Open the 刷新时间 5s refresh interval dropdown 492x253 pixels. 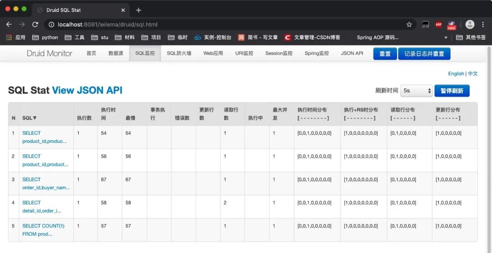(416, 91)
